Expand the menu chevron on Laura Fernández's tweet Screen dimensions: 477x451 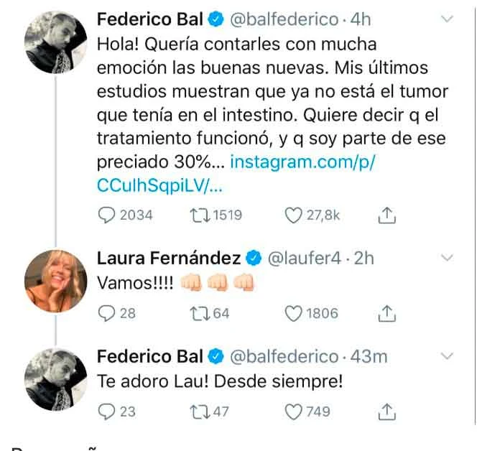[x=446, y=258]
